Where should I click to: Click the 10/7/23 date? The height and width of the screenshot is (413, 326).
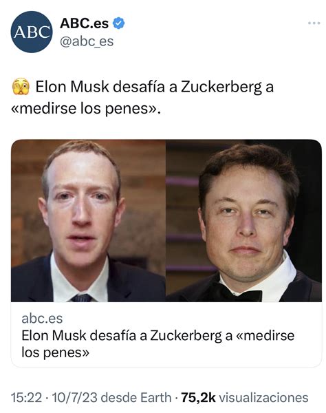[75, 397]
